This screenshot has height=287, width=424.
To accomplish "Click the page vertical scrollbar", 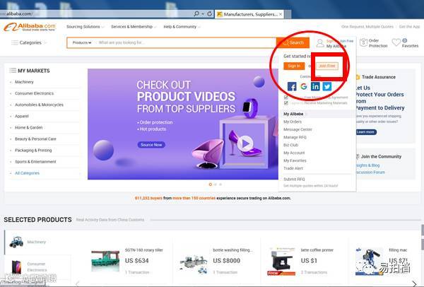I will tap(422, 237).
